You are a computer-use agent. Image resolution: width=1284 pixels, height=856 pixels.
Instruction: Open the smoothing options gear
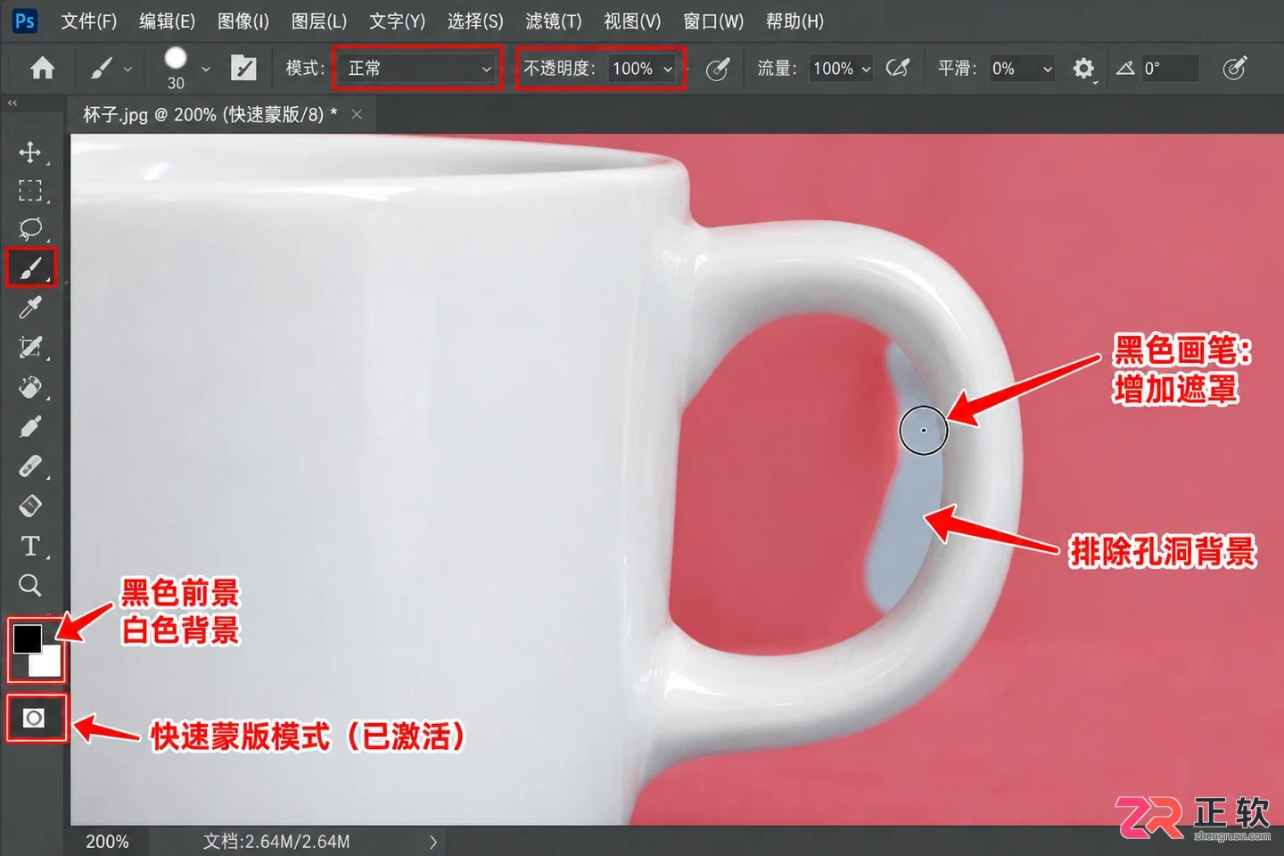[x=1082, y=68]
